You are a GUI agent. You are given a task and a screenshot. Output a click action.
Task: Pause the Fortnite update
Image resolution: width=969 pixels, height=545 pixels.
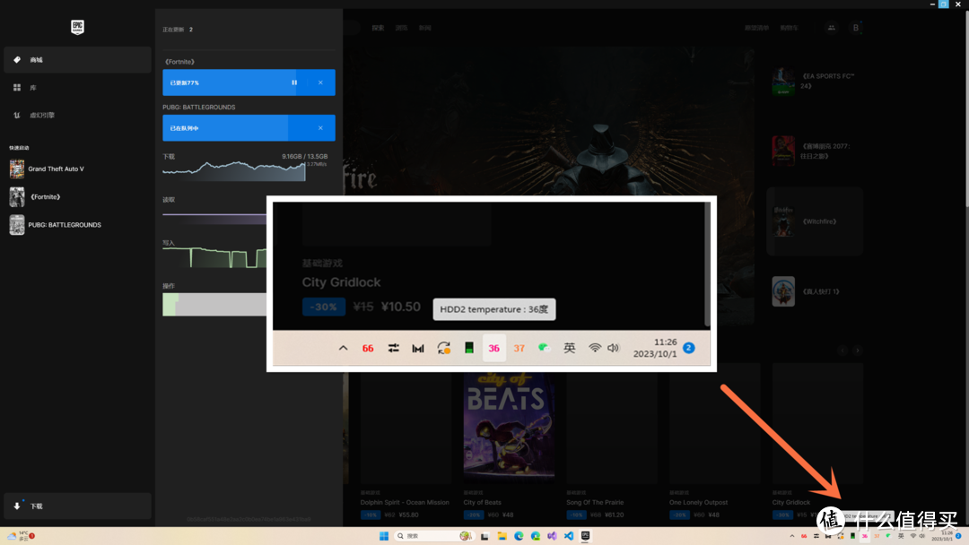pyautogui.click(x=294, y=82)
